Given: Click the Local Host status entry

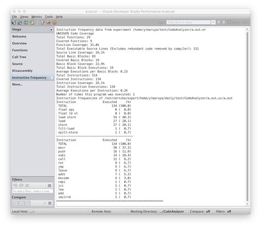Looking at the screenshot, I should coord(23,212).
